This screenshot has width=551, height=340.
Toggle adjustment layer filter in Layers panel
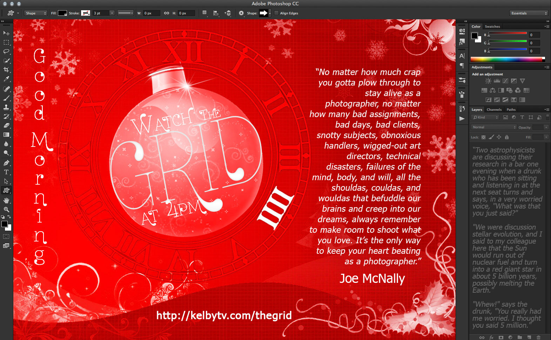pos(514,117)
